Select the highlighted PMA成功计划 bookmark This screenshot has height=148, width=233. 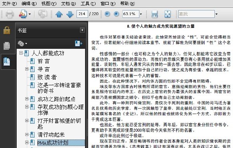(x=61, y=143)
